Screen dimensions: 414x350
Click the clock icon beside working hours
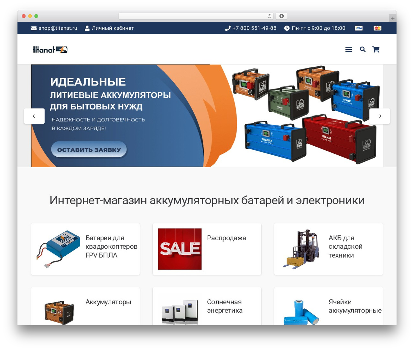click(x=287, y=28)
